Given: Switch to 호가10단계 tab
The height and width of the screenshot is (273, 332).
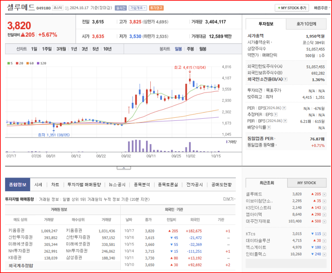Looking at the screenshot, I should (306, 24).
